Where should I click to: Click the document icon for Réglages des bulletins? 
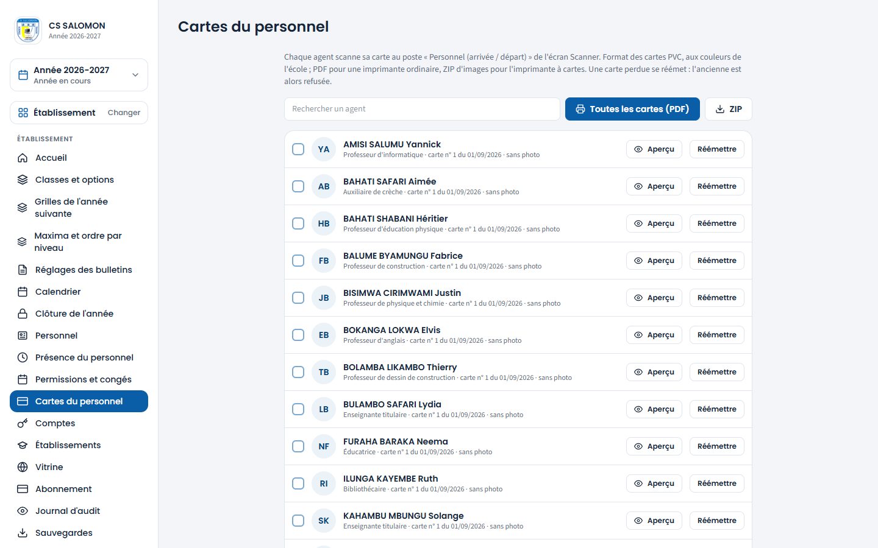(23, 270)
